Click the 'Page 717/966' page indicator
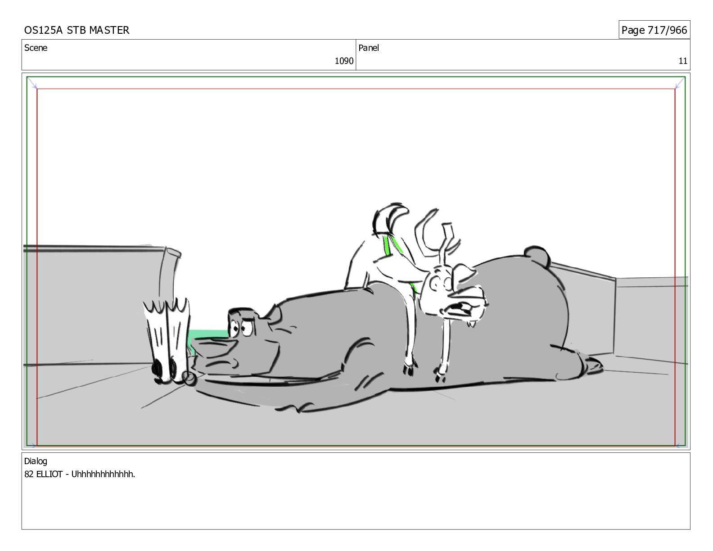The width and height of the screenshot is (713, 551). coord(654,30)
